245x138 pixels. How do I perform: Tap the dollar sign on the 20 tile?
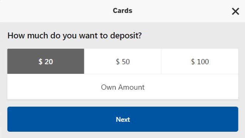tap(40, 62)
